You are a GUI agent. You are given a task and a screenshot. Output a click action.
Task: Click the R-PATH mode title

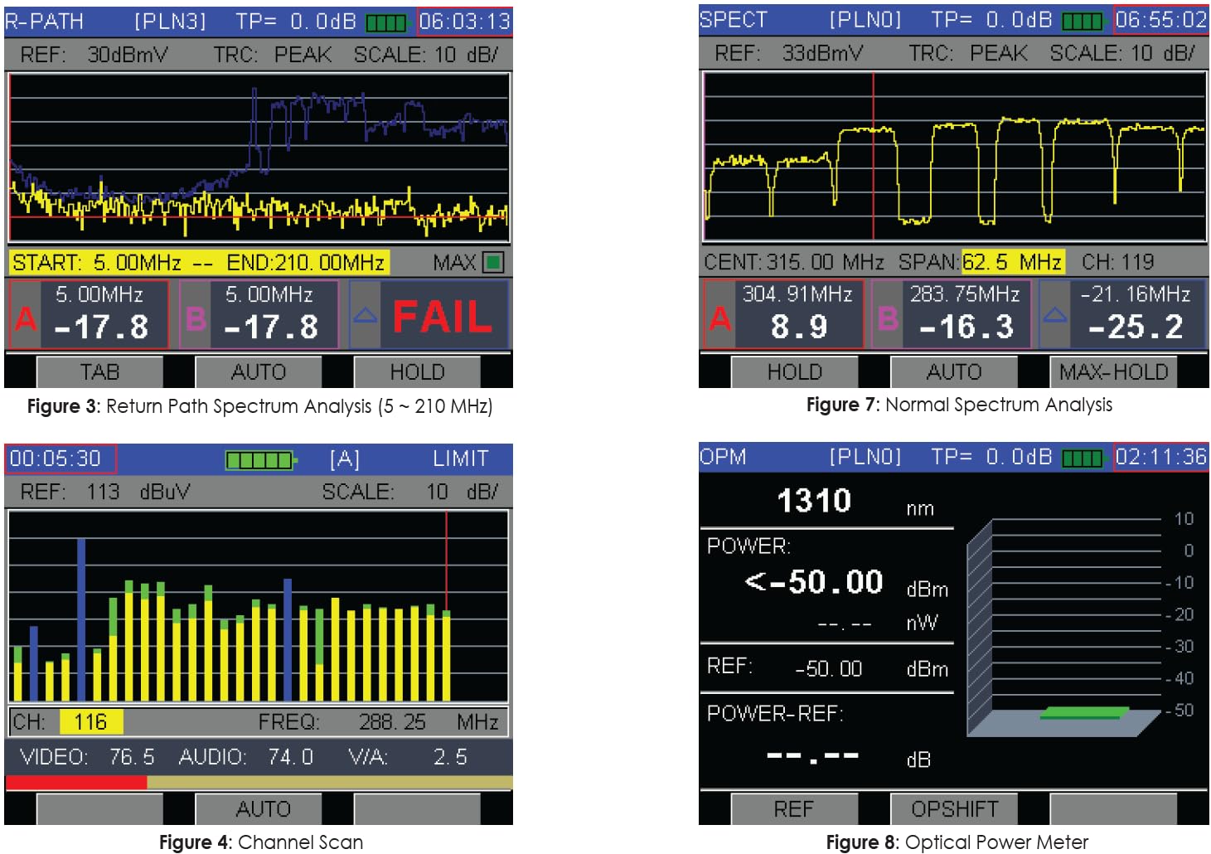pos(44,22)
